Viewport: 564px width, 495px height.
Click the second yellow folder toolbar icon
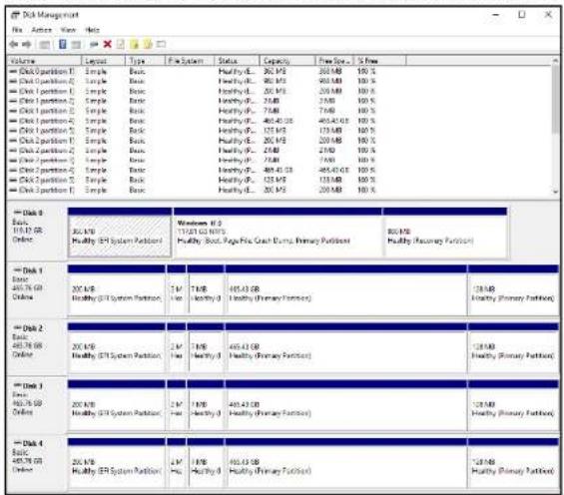point(148,44)
